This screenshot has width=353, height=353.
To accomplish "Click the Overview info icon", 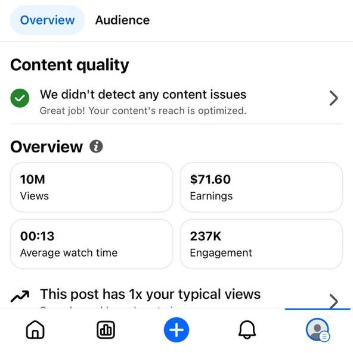I will 96,146.
